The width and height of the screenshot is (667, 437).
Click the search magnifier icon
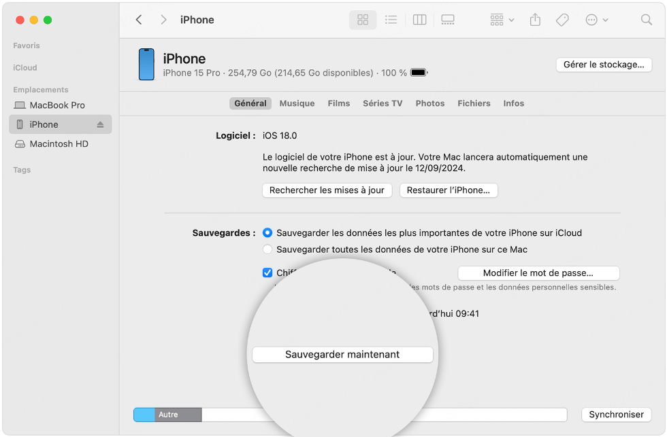pos(646,20)
